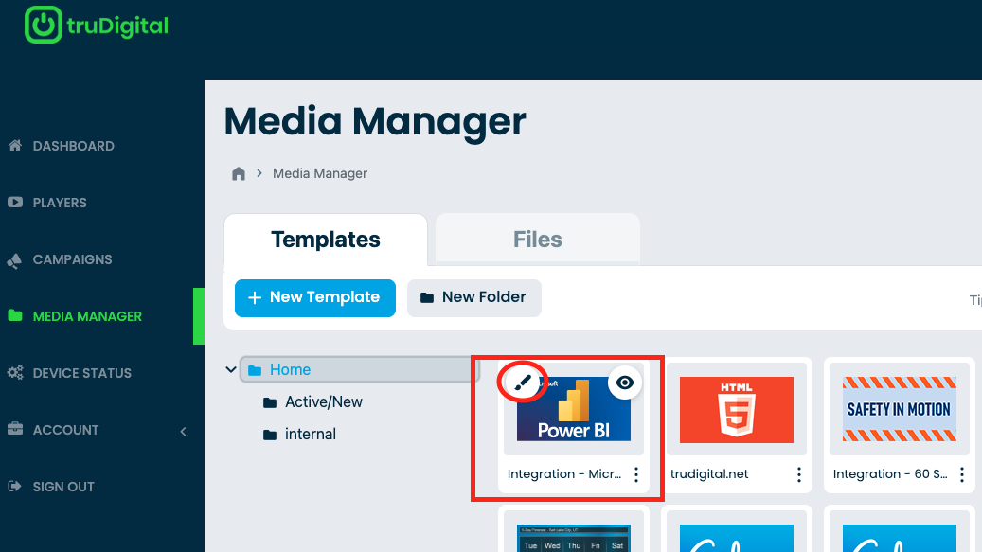This screenshot has width=982, height=552.
Task: Switch to the Files tab
Action: coord(537,239)
